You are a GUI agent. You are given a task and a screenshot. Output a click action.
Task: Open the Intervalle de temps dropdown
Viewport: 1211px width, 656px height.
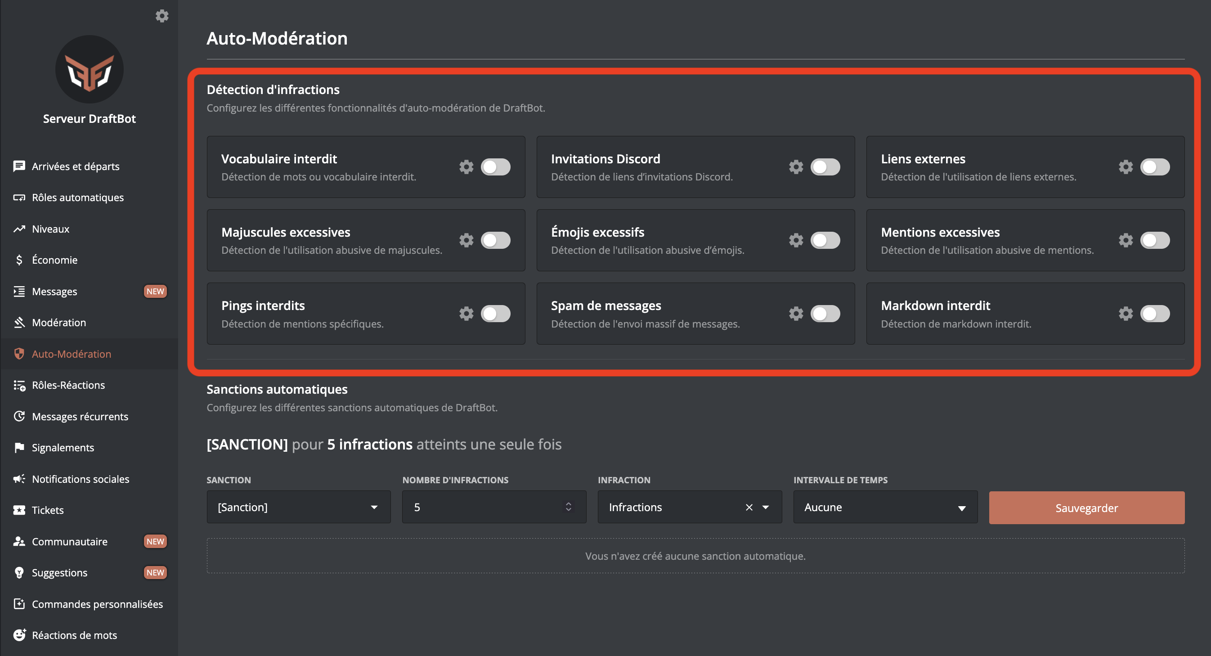[885, 507]
